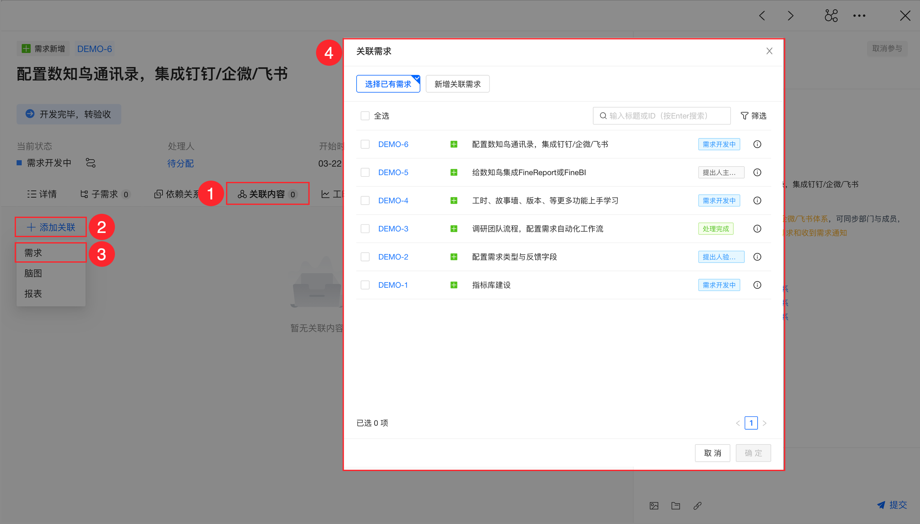Click the folder attachment icon in comment bar
Screen dimensions: 920x524
tap(675, 505)
